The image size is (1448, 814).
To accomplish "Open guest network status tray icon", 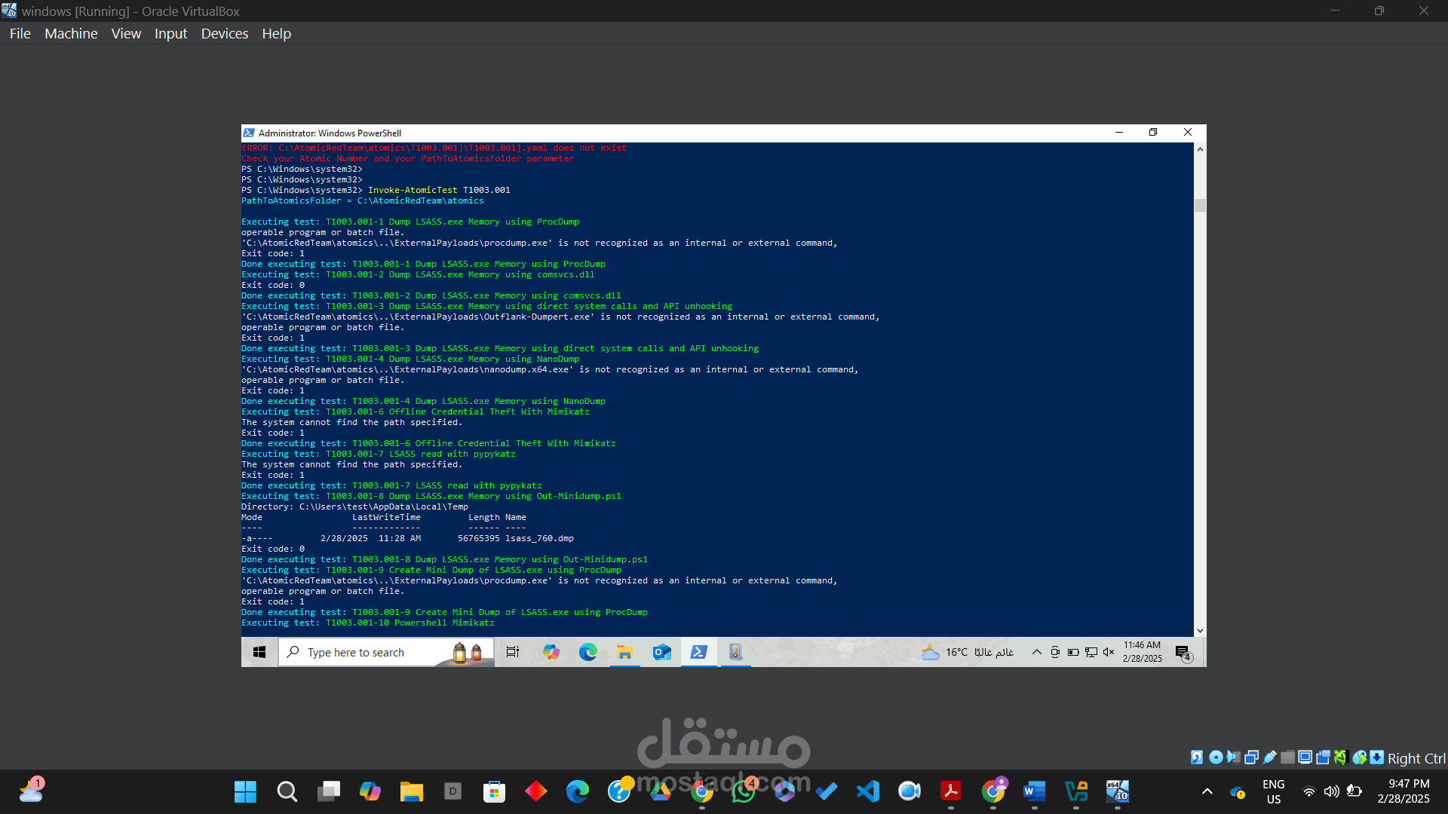I will (1091, 652).
